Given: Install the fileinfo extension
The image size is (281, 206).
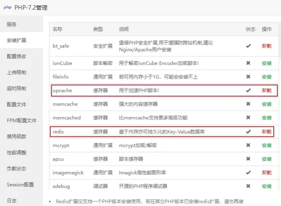Looking at the screenshot, I should click(267, 77).
